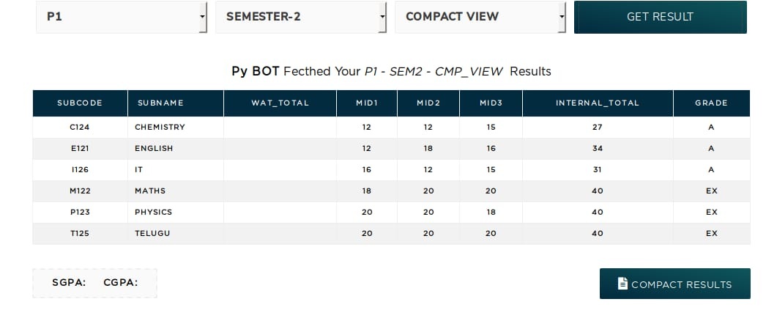Click the COMPACT RESULTS button
Screen dimensions: 766x310
click(675, 284)
